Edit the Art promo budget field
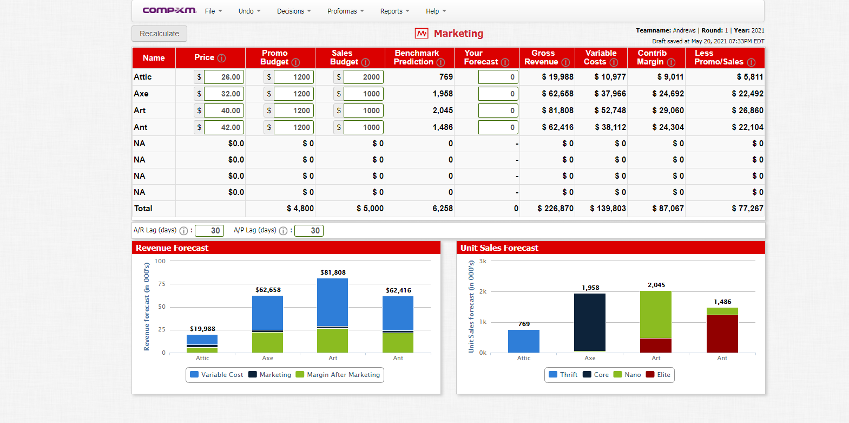 [x=294, y=110]
